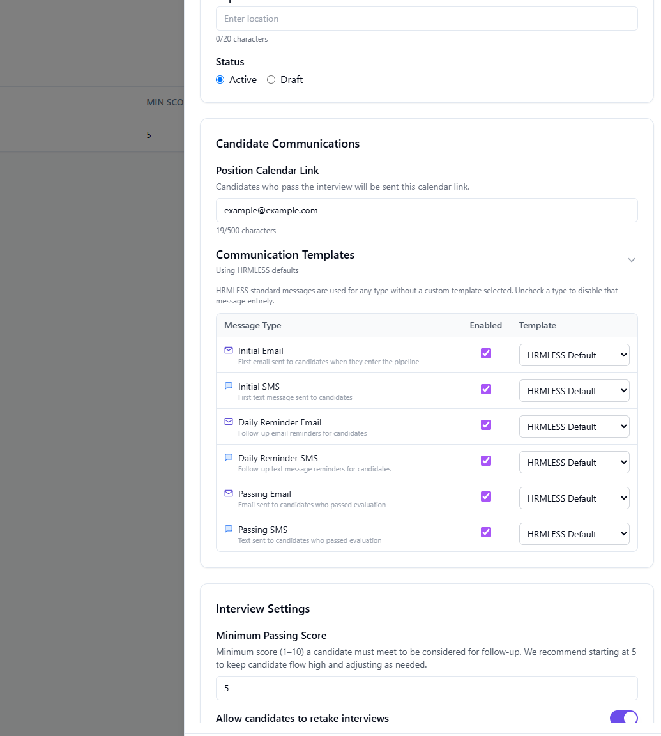The width and height of the screenshot is (661, 736).
Task: Open the Daily Reminder Email template dropdown
Action: click(x=574, y=427)
